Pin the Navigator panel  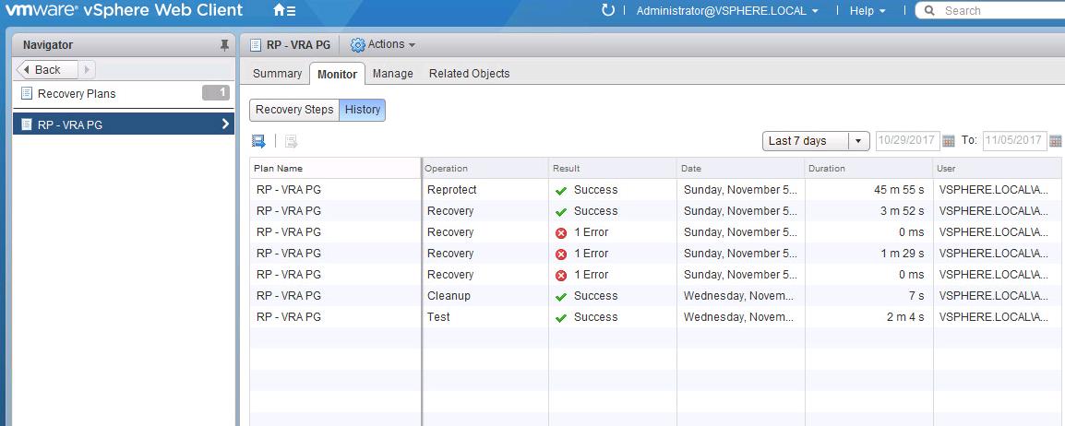click(224, 45)
